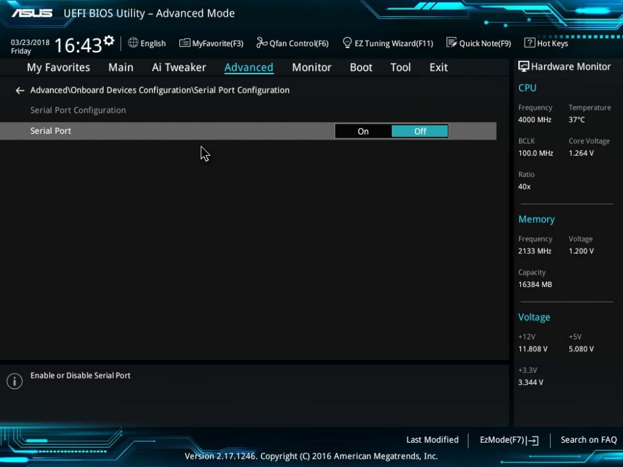Image resolution: width=623 pixels, height=467 pixels.
Task: Click the memory voltage value 1.200 V
Action: 581,251
